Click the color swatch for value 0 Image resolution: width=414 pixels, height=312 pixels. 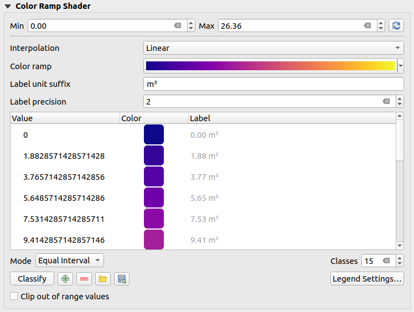coord(153,135)
